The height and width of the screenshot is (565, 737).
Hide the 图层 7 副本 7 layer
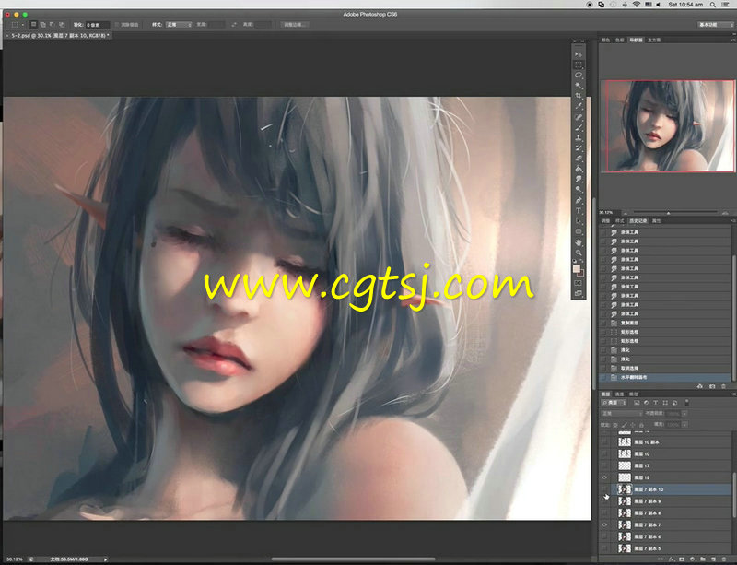[x=605, y=524]
